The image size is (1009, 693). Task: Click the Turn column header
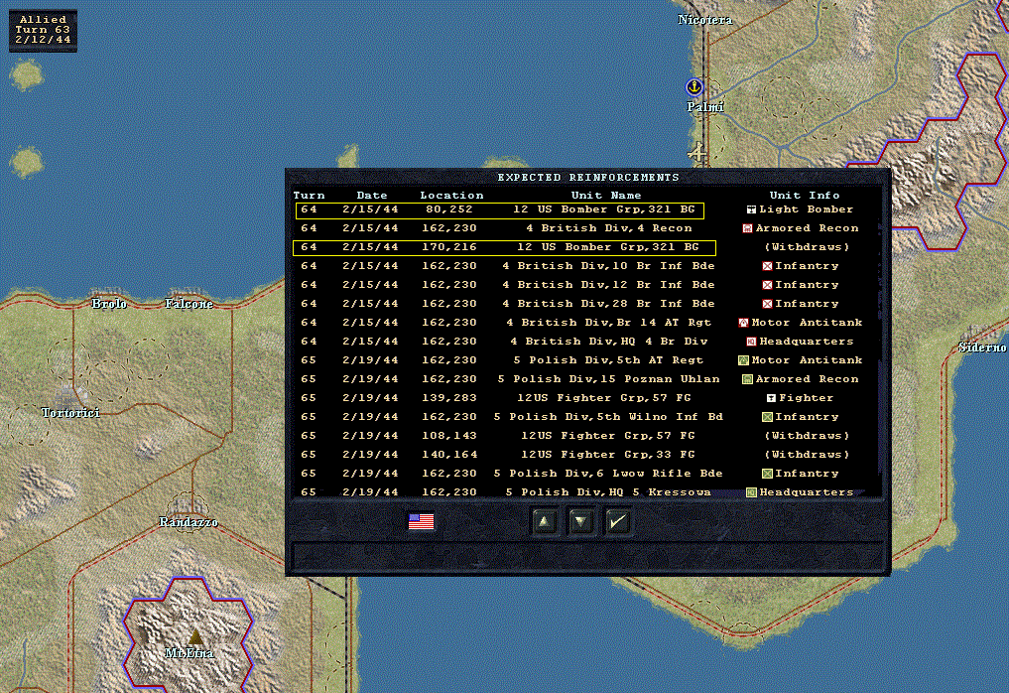[309, 196]
